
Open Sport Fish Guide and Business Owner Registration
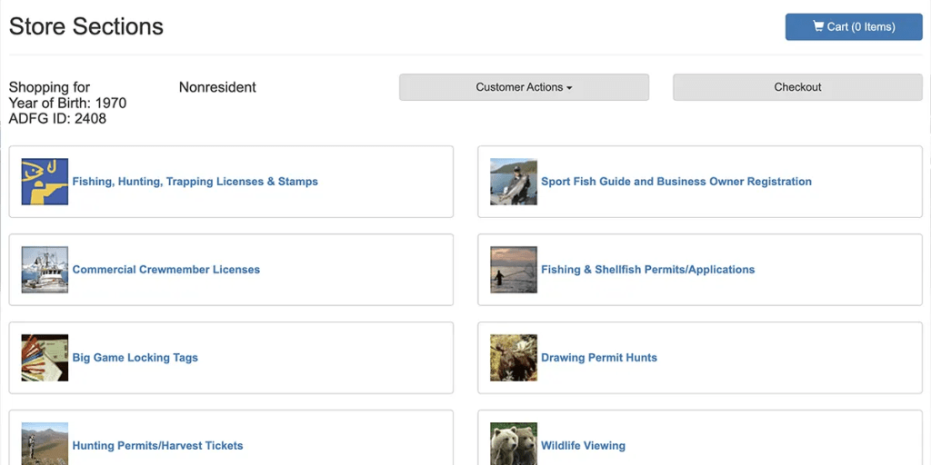point(676,182)
